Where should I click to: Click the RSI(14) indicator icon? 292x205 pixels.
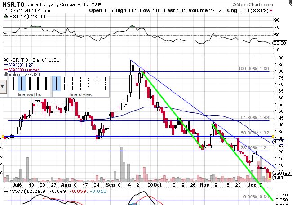coord(6,17)
